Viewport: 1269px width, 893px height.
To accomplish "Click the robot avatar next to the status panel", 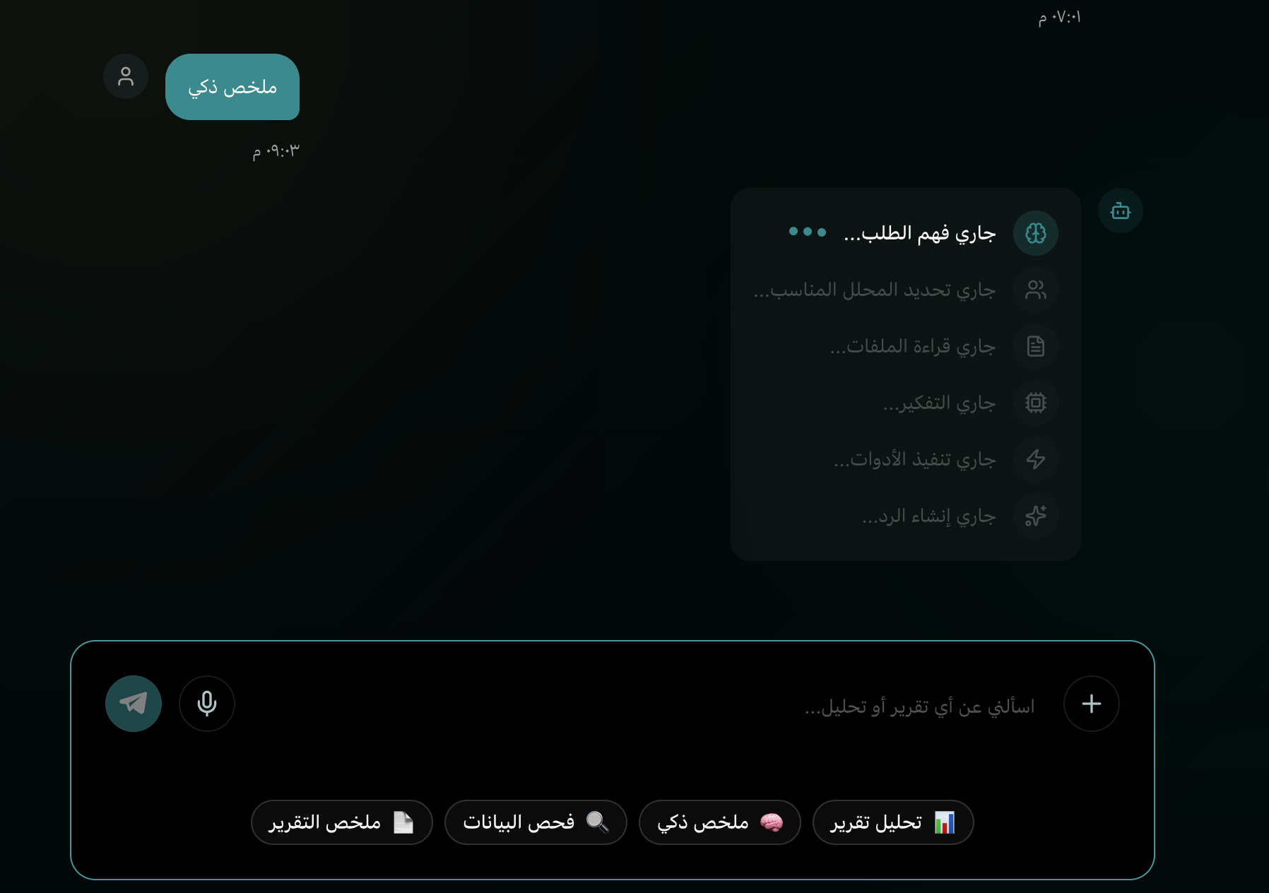I will pyautogui.click(x=1121, y=210).
